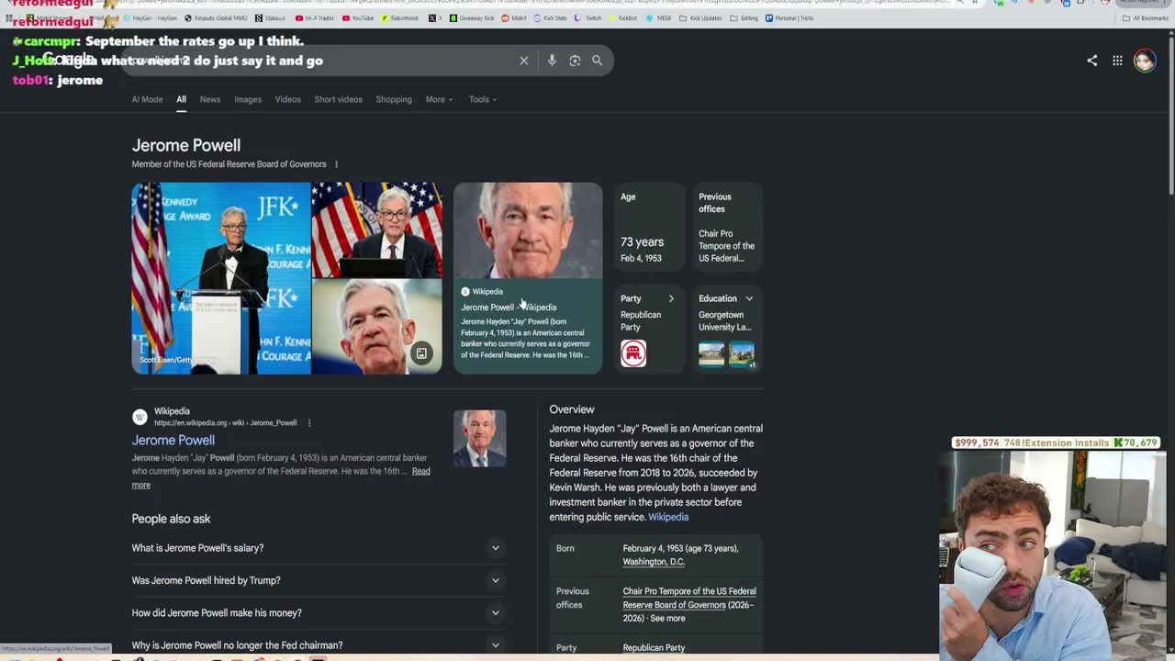Click the share icon near Google apps

[1092, 61]
